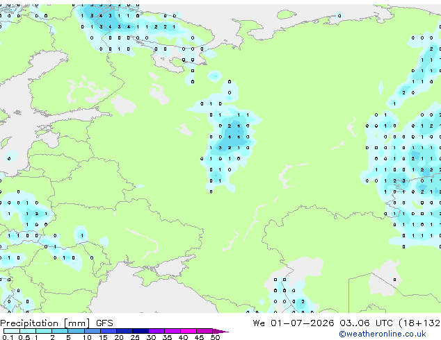Select the 10–15 mm legend color swatch

click(93, 331)
